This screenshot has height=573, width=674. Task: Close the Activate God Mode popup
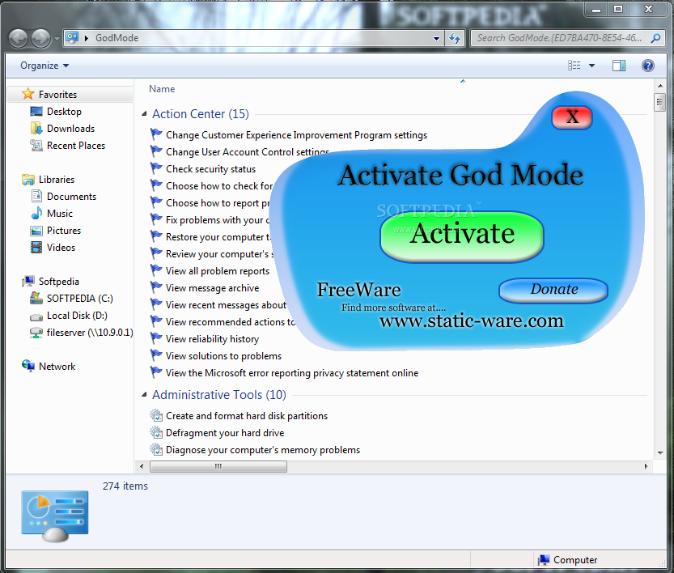(572, 117)
